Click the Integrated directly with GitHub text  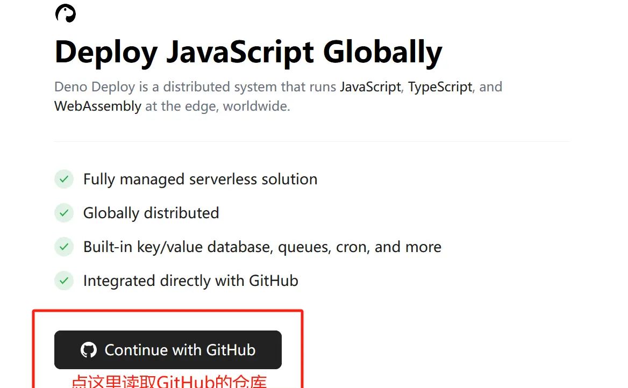pyautogui.click(x=190, y=281)
